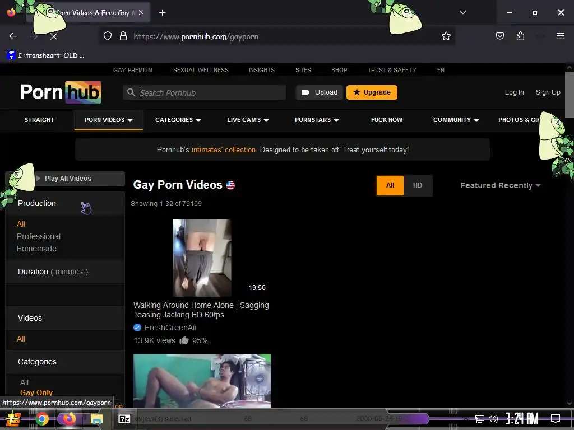Open the list all tabs chevron
The image size is (574, 430).
coord(462,12)
